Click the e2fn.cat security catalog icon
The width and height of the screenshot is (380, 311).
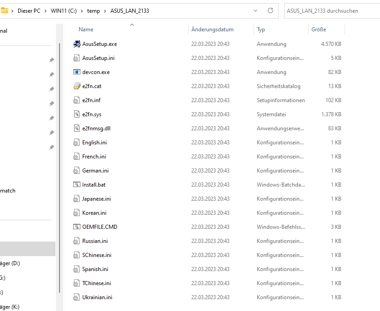(x=76, y=86)
